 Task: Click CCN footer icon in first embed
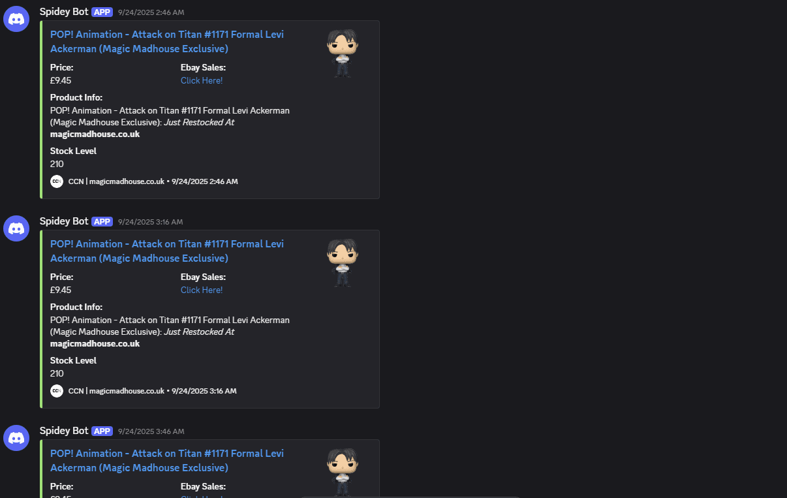point(57,181)
